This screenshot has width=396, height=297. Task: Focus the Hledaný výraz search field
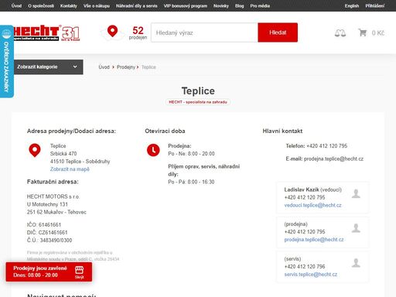pyautogui.click(x=204, y=32)
